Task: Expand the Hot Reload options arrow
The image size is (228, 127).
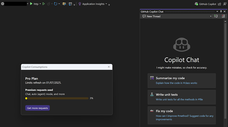Action: point(52,4)
